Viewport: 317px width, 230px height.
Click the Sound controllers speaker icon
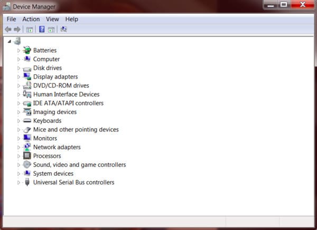(x=27, y=165)
